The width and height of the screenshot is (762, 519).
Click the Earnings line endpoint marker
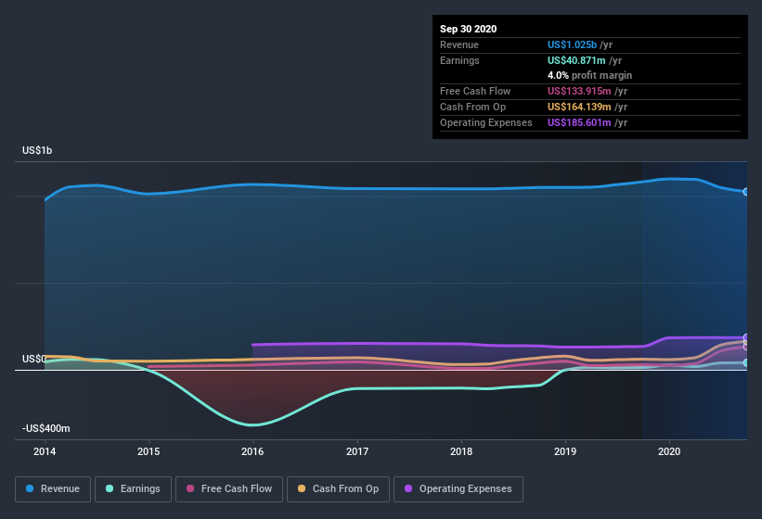click(746, 362)
